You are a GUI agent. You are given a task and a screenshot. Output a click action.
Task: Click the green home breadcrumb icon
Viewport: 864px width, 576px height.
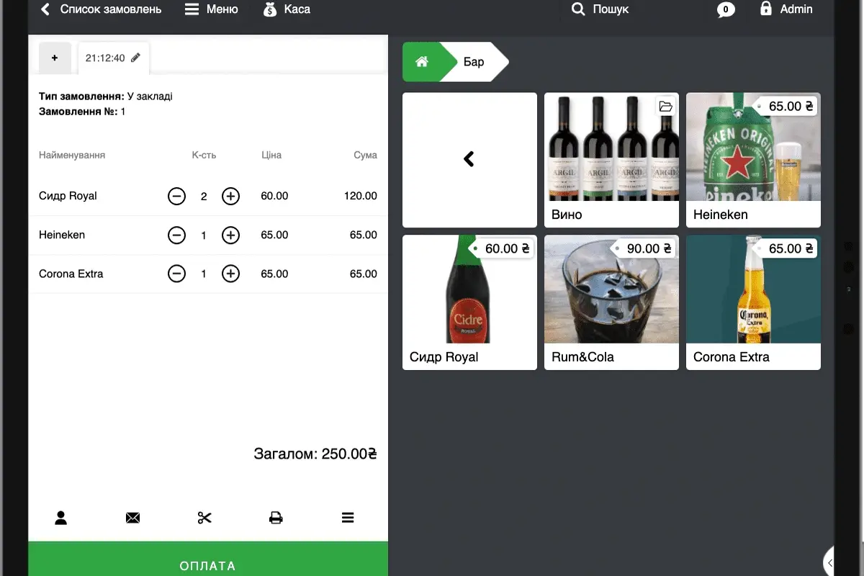pos(422,62)
